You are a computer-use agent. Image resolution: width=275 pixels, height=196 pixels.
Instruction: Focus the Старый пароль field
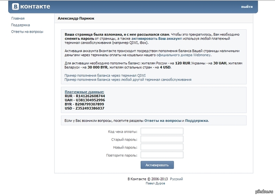162,139
